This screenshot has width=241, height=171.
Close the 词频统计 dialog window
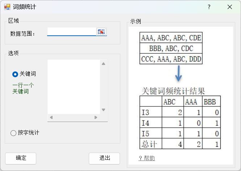click(229, 7)
